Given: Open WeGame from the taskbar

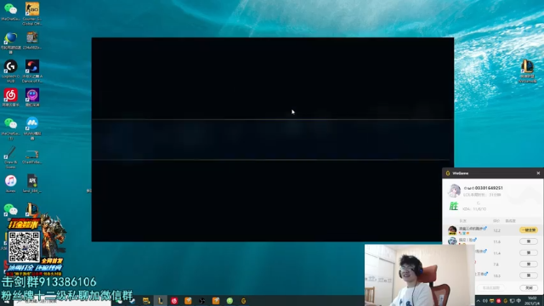Looking at the screenshot, I should [244, 301].
